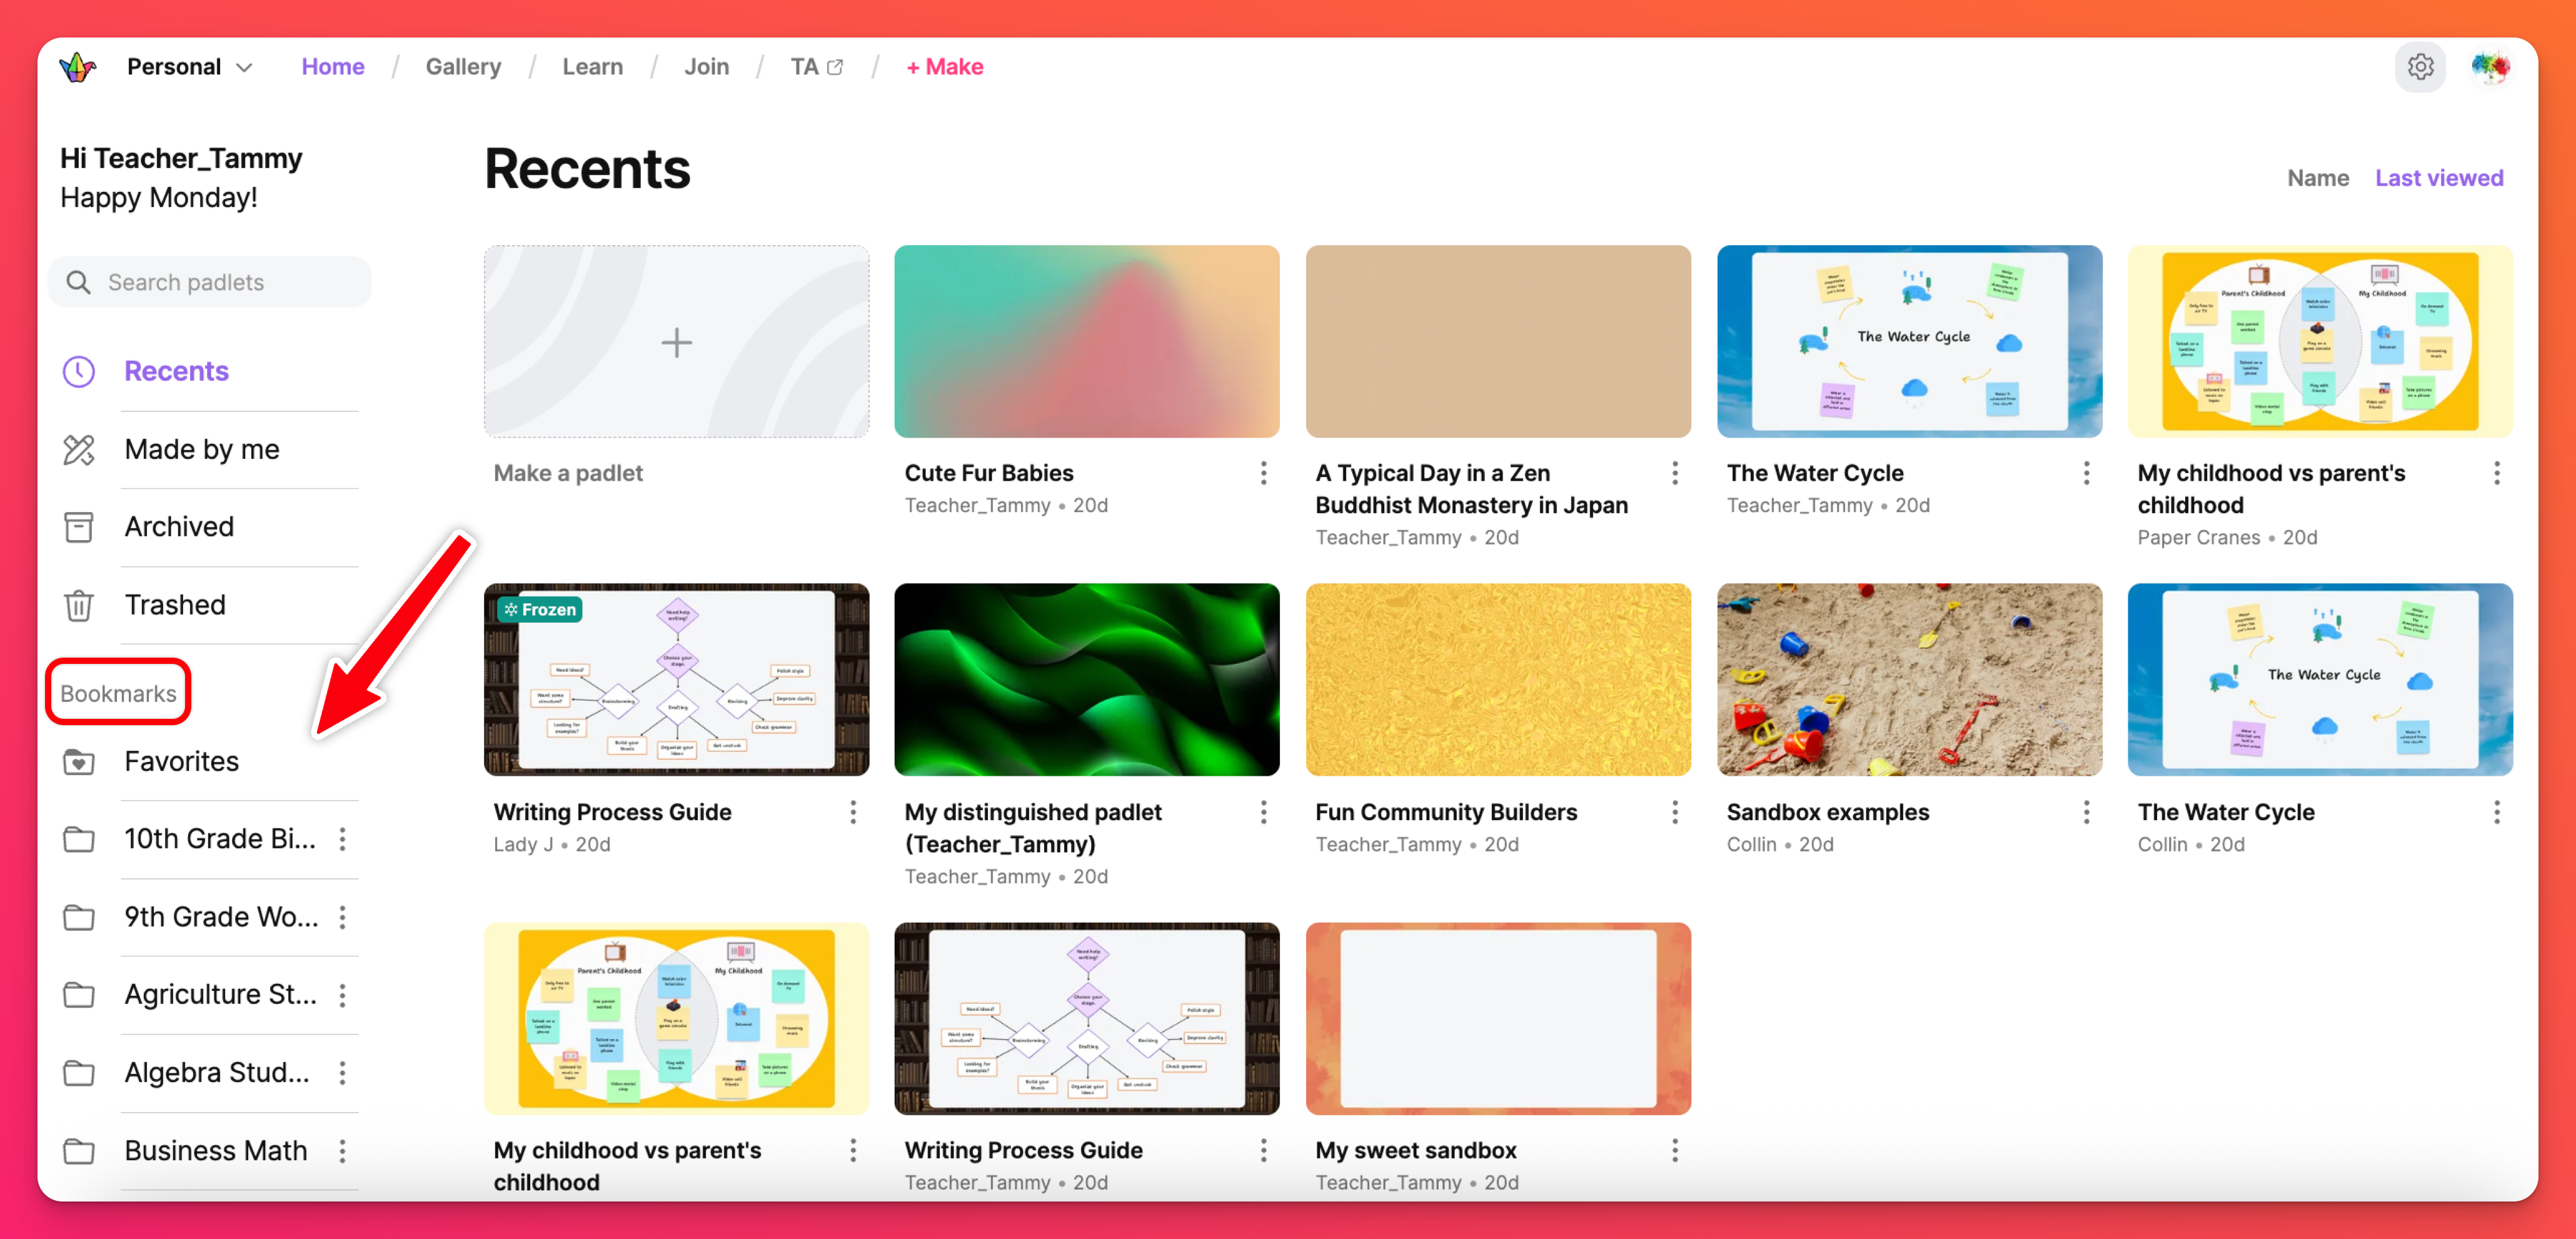The height and width of the screenshot is (1239, 2576).
Task: Open three-dot menu for Cute Fur Babies
Action: coord(1263,473)
